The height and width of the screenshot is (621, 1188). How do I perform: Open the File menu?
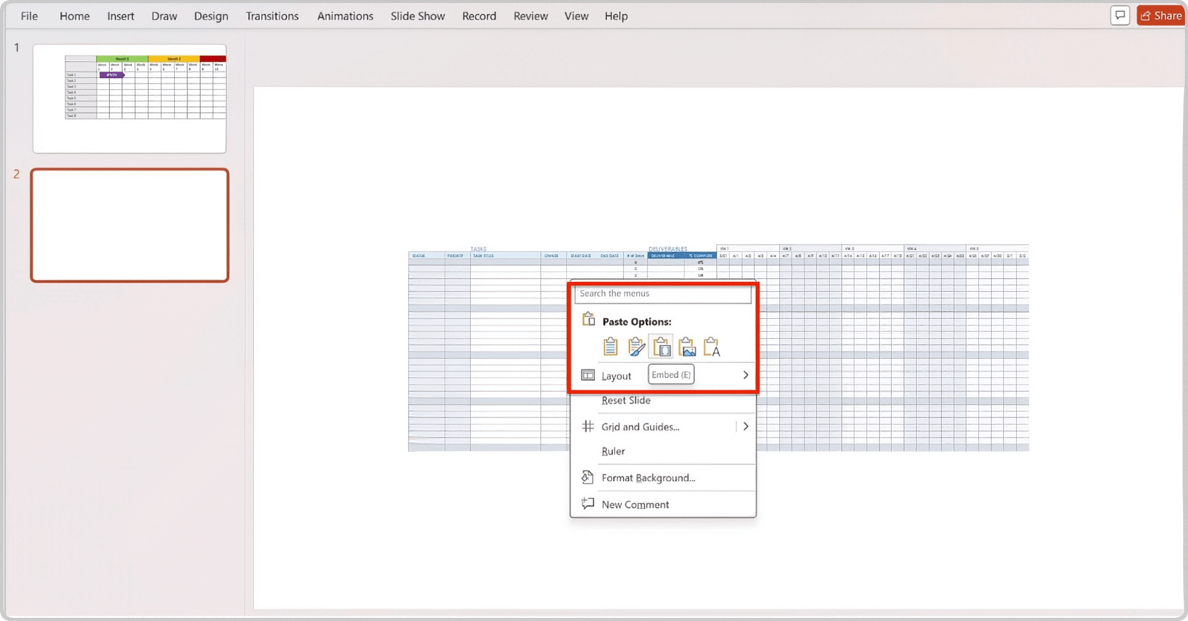coord(28,16)
